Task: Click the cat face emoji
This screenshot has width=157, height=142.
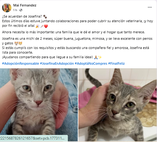Action: tap(20, 43)
